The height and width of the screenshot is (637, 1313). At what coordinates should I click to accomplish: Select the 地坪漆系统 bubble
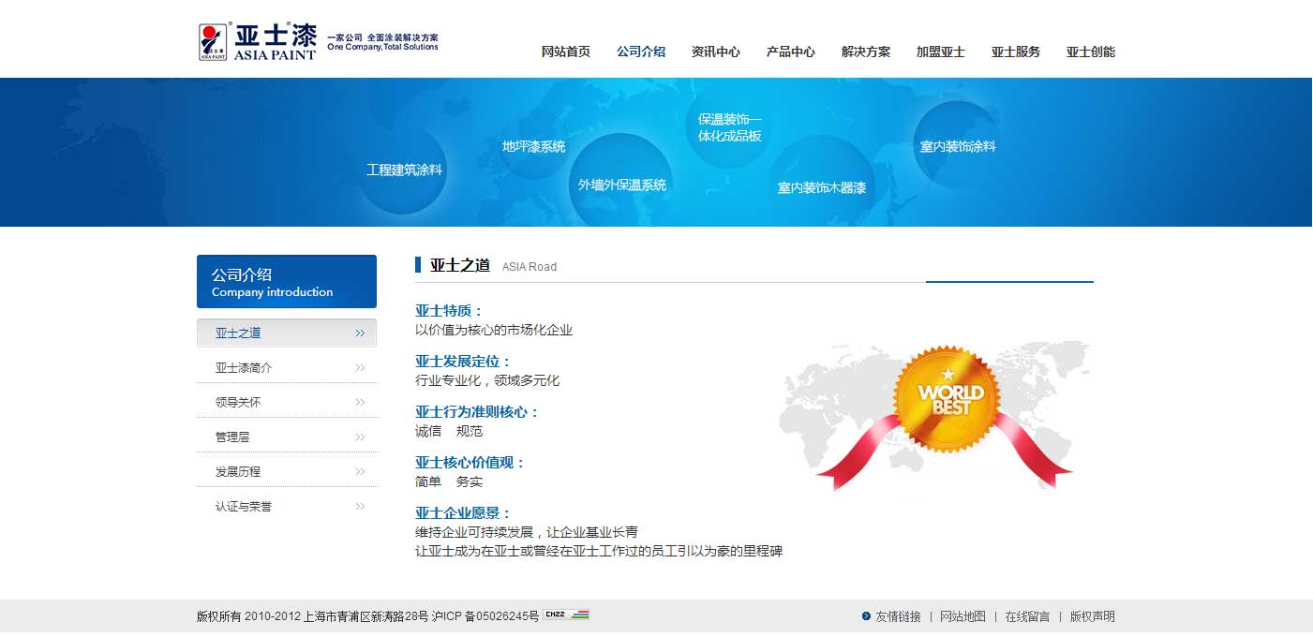tap(533, 146)
